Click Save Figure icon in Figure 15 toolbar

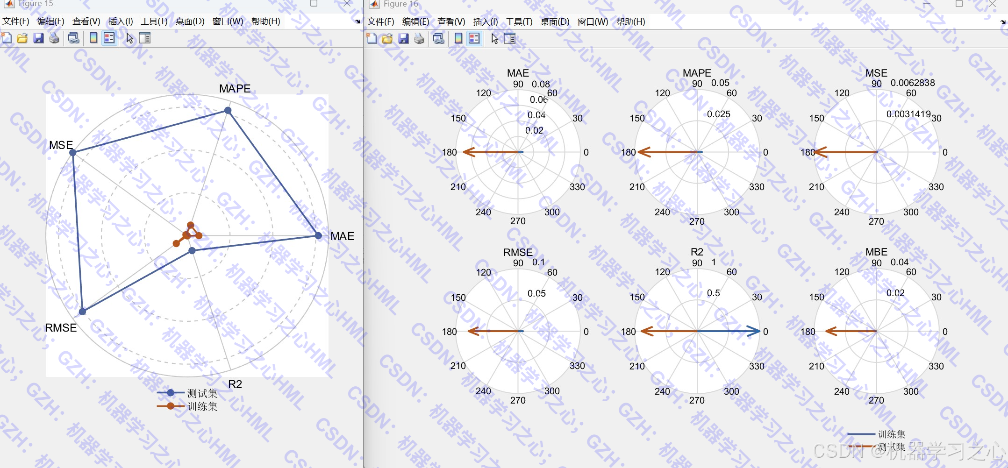[x=38, y=38]
